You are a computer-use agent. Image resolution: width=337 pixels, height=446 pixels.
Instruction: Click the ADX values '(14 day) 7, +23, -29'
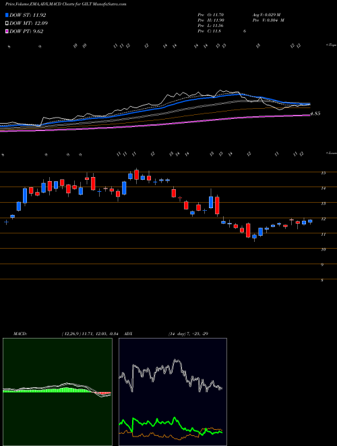[x=189, y=334]
